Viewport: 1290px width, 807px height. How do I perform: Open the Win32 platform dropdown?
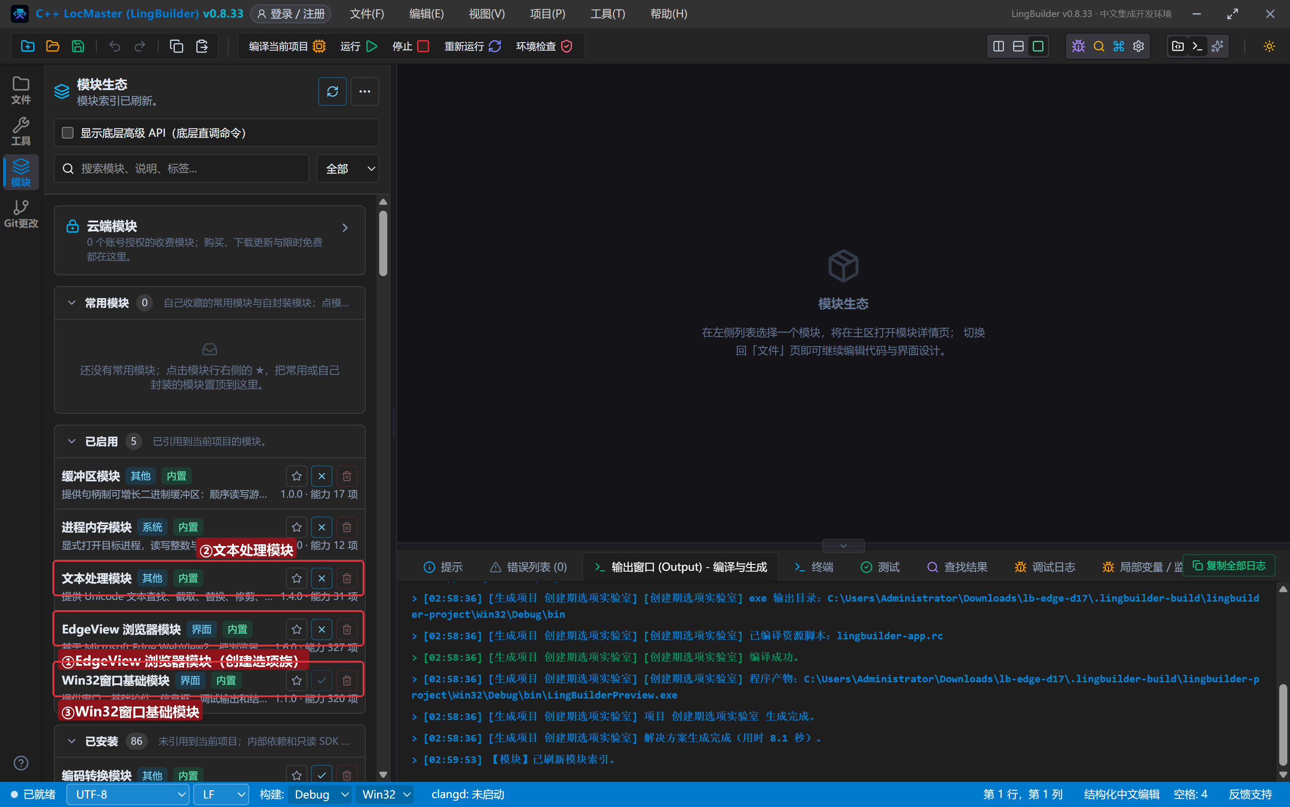385,794
